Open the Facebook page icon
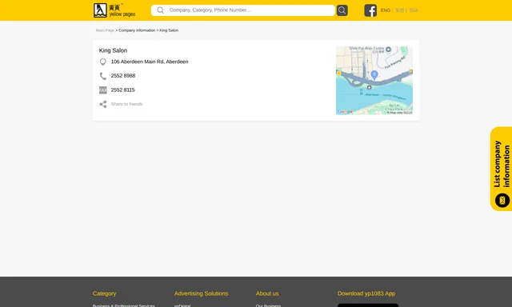The width and height of the screenshot is (512, 307). (370, 10)
